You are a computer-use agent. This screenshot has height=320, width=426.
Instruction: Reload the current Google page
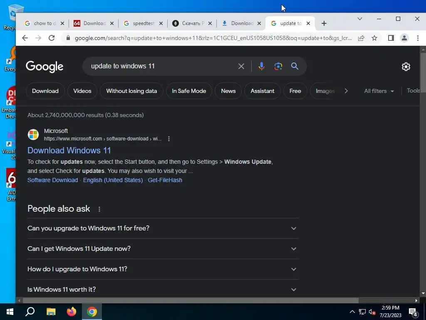52,38
